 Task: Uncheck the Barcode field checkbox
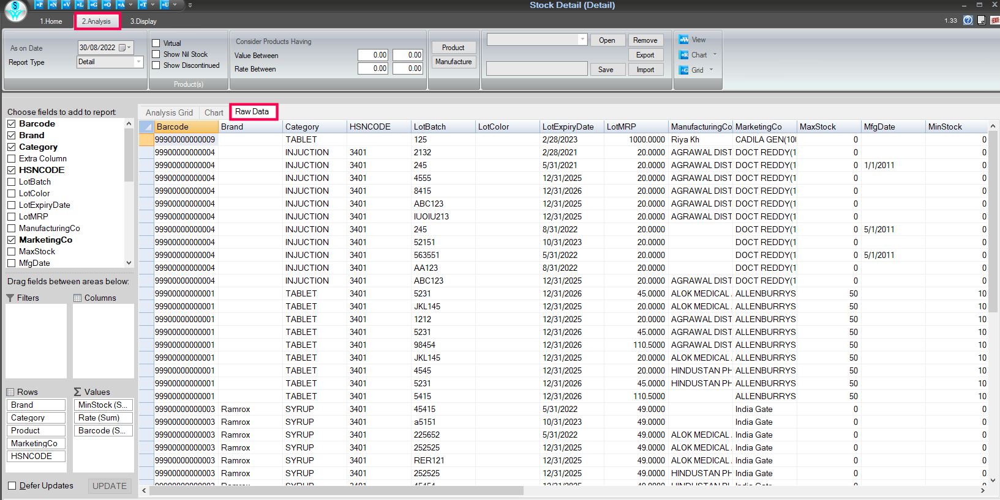click(x=12, y=123)
